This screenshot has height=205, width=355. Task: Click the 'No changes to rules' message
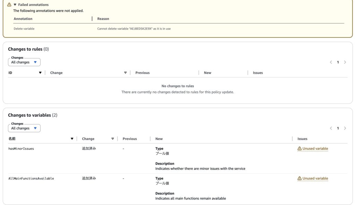177,86
